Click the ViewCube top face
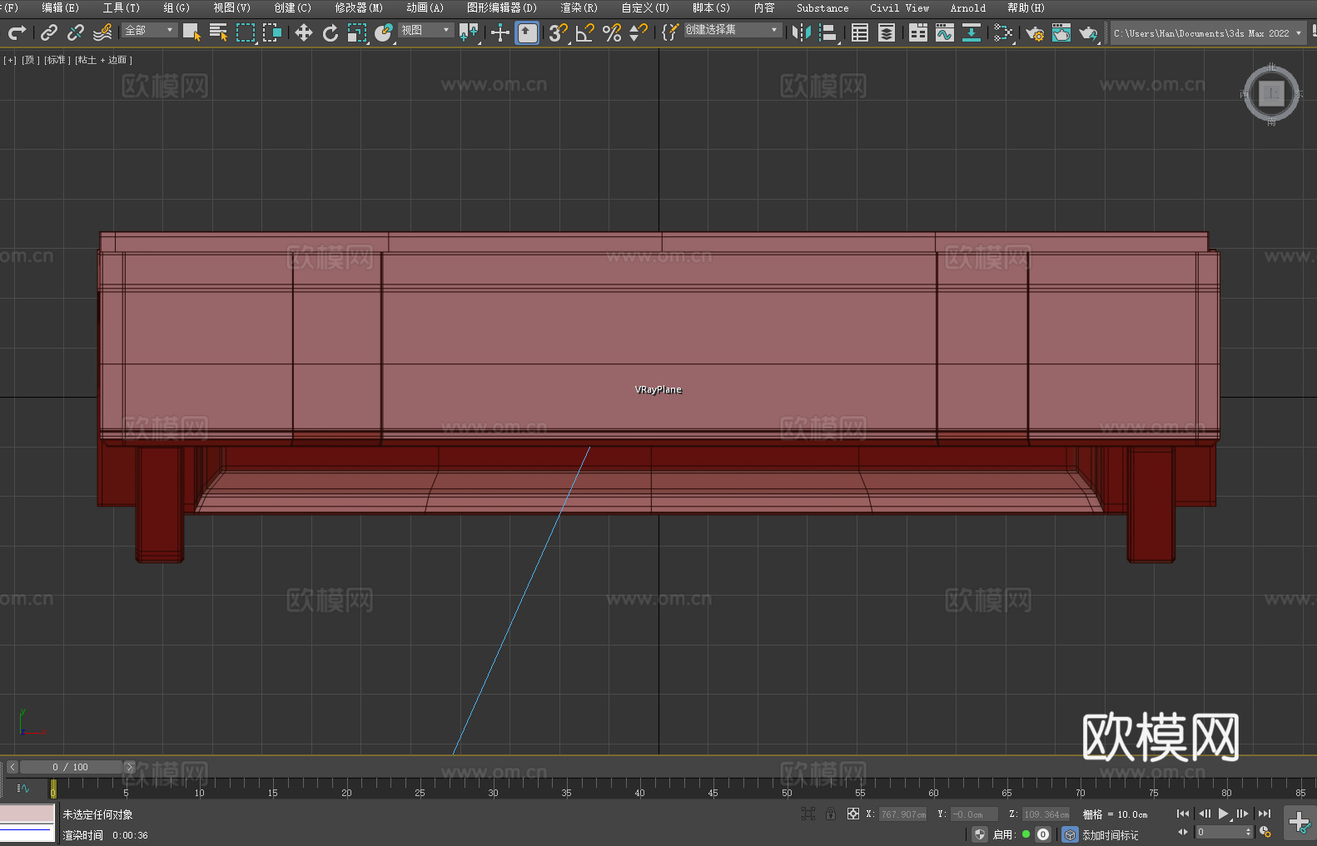Viewport: 1317px width, 846px height. [x=1271, y=93]
